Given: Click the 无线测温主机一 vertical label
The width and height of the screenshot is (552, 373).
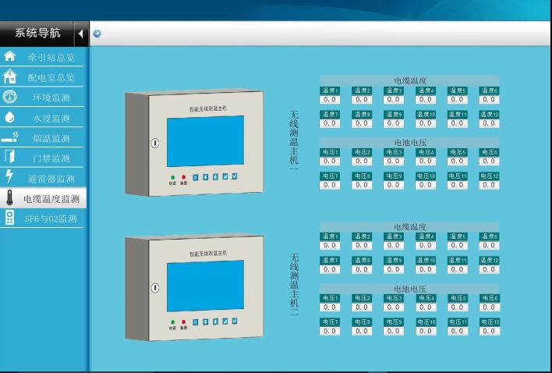Looking at the screenshot, I should click(x=294, y=140).
